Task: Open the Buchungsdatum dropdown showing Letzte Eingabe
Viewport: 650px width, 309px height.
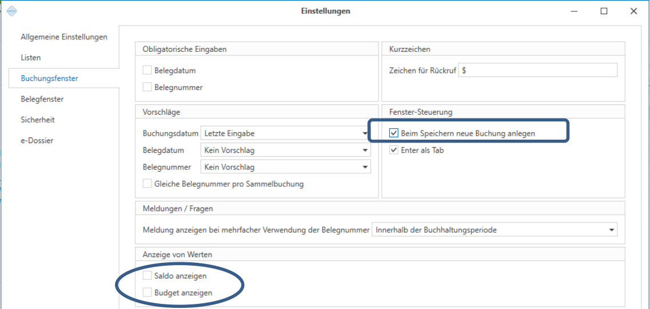Action: pyautogui.click(x=286, y=133)
